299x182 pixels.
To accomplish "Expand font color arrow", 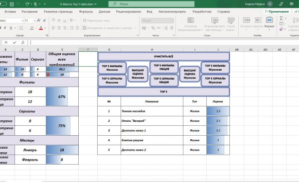I will 45,28.
